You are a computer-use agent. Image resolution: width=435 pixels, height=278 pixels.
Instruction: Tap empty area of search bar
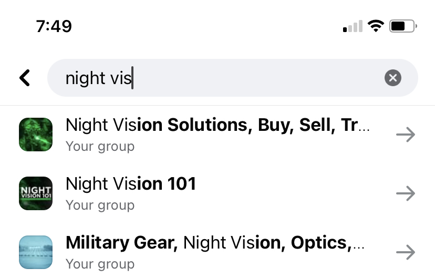(258, 78)
